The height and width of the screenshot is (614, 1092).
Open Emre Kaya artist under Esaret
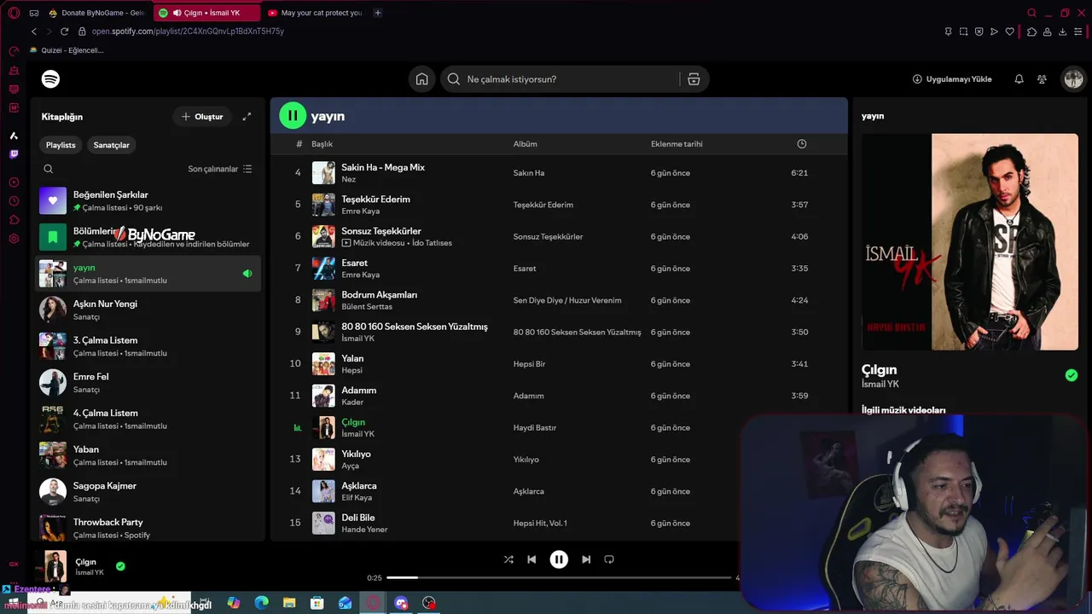click(x=360, y=275)
